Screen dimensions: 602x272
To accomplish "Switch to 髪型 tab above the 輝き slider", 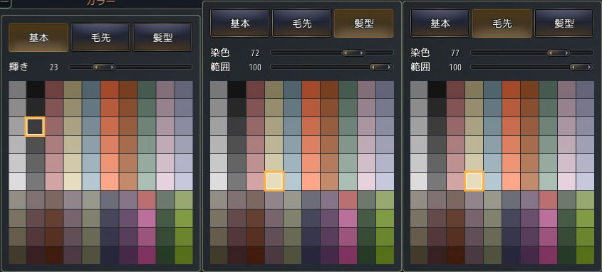I will click(x=162, y=38).
